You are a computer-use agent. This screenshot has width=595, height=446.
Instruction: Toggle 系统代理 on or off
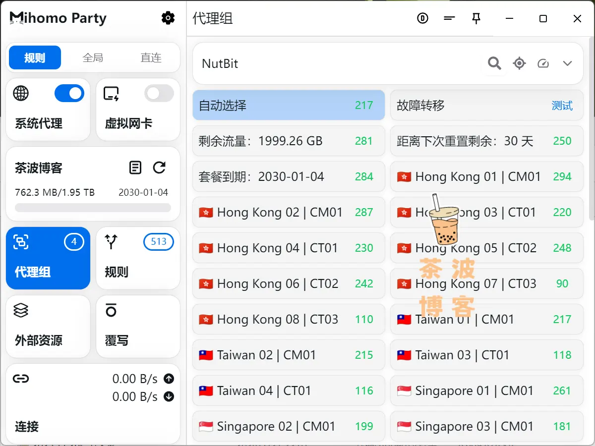tap(69, 93)
